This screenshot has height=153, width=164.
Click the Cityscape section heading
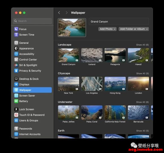click(64, 74)
